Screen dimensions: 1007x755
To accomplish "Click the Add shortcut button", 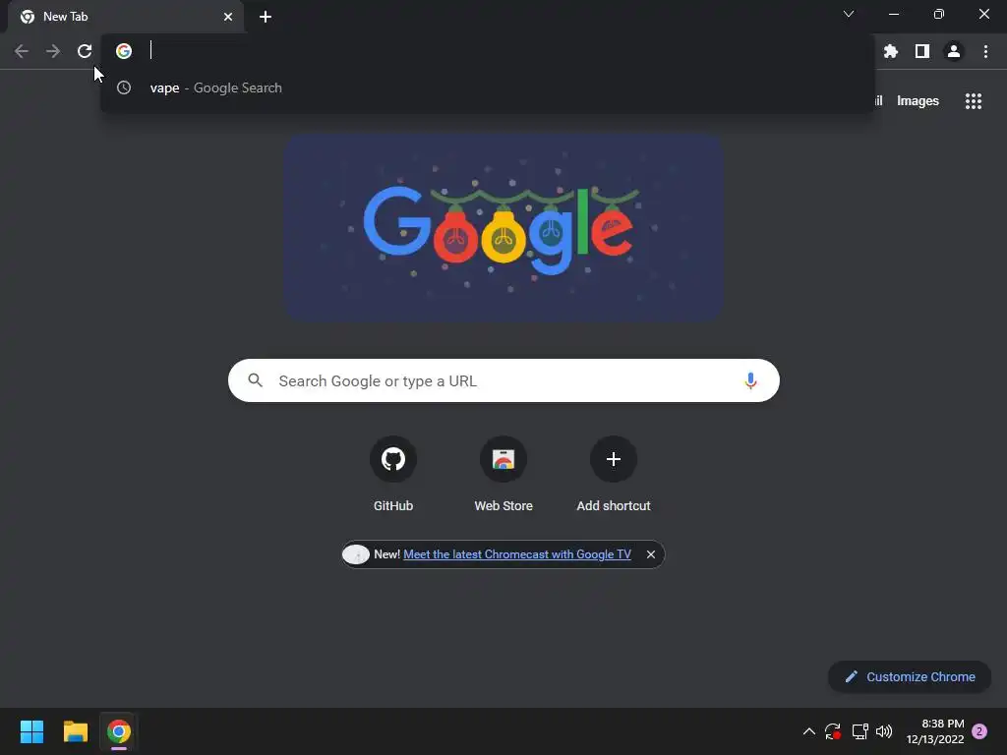I will [x=614, y=474].
